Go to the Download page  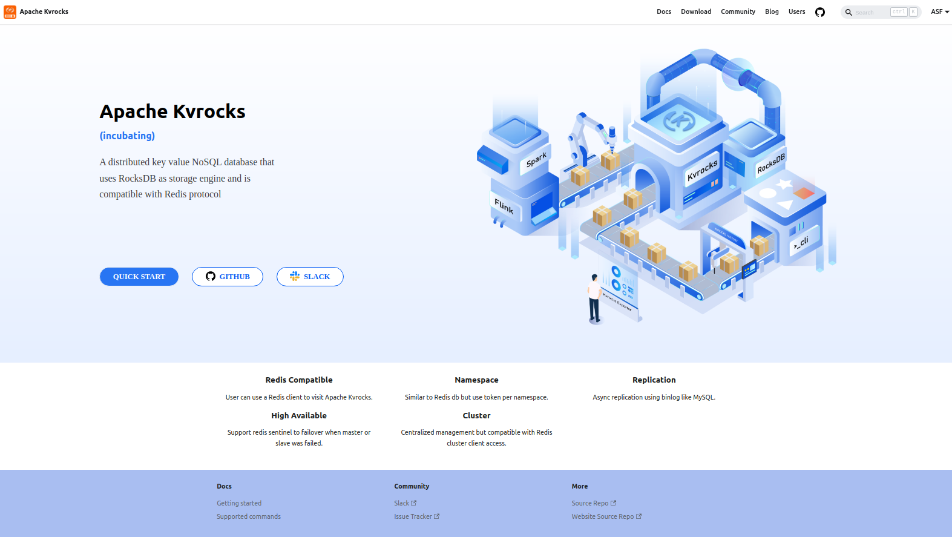(696, 12)
